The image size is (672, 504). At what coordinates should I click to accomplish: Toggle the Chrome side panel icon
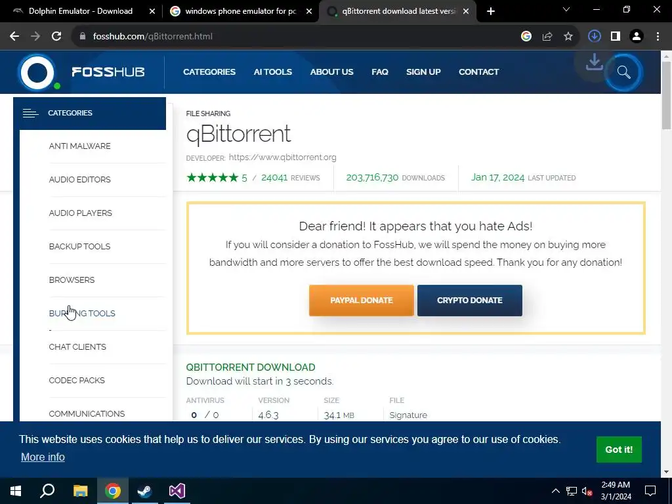(616, 37)
